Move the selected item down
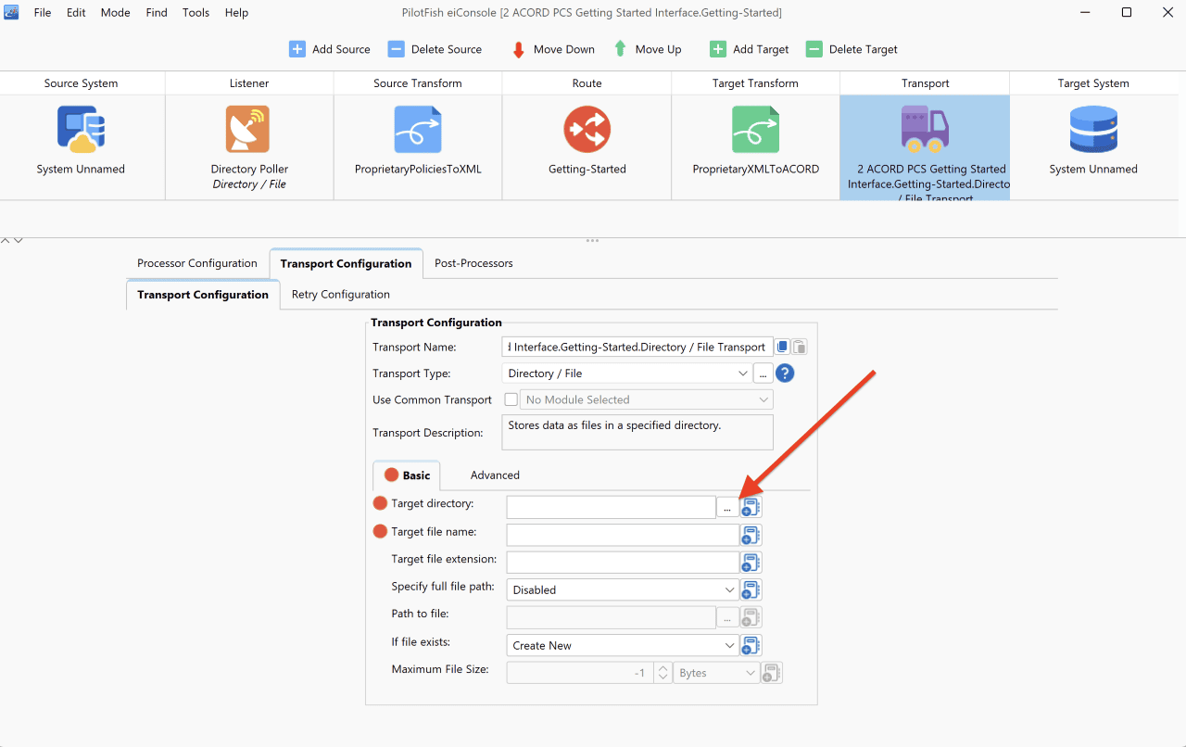The image size is (1186, 747). (553, 49)
